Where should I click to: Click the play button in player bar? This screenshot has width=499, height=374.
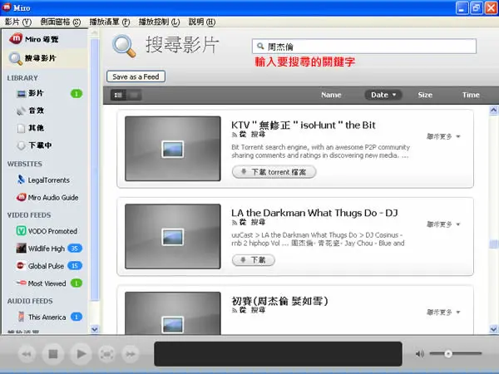[x=81, y=354]
